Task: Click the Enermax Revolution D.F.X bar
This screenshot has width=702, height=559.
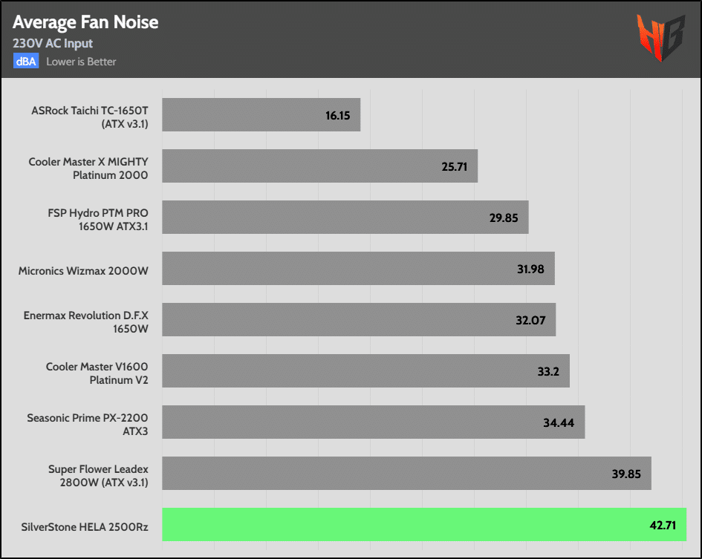Action: 358,319
